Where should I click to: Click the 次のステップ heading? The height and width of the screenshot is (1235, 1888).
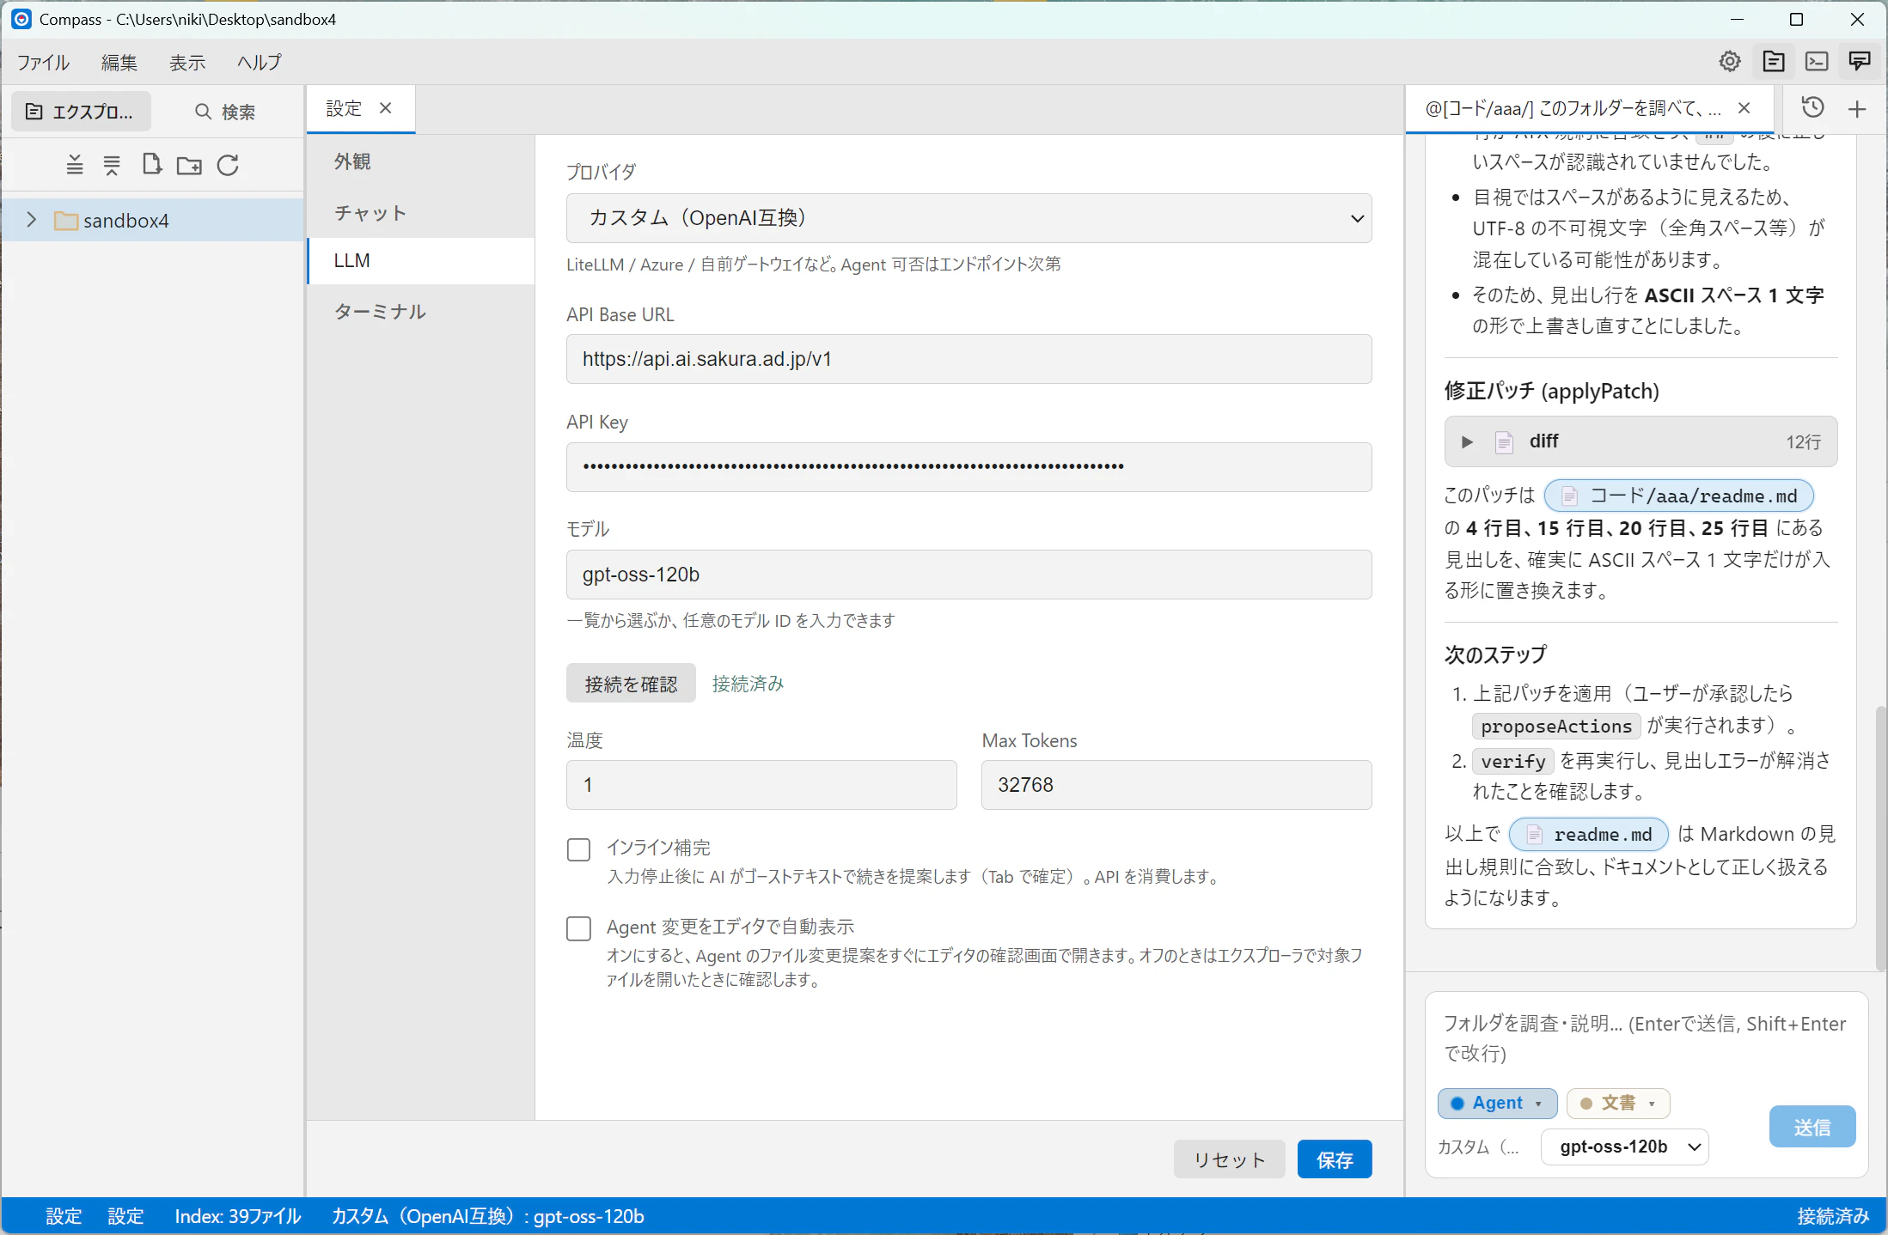(1495, 654)
